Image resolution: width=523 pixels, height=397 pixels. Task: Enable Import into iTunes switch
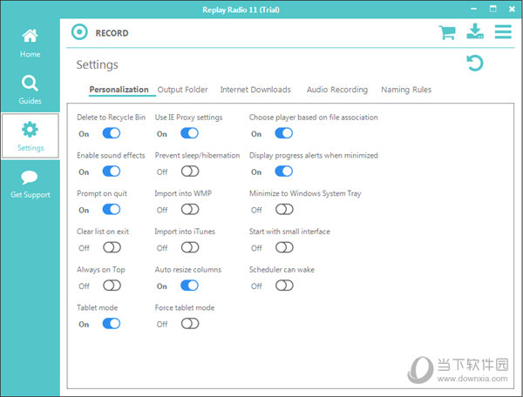pyautogui.click(x=190, y=247)
